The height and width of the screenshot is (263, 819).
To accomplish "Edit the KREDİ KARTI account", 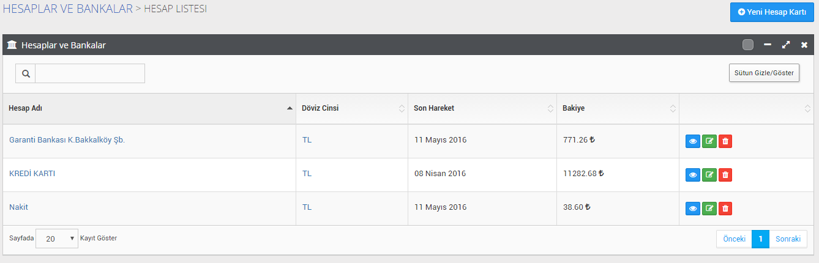I will [709, 175].
